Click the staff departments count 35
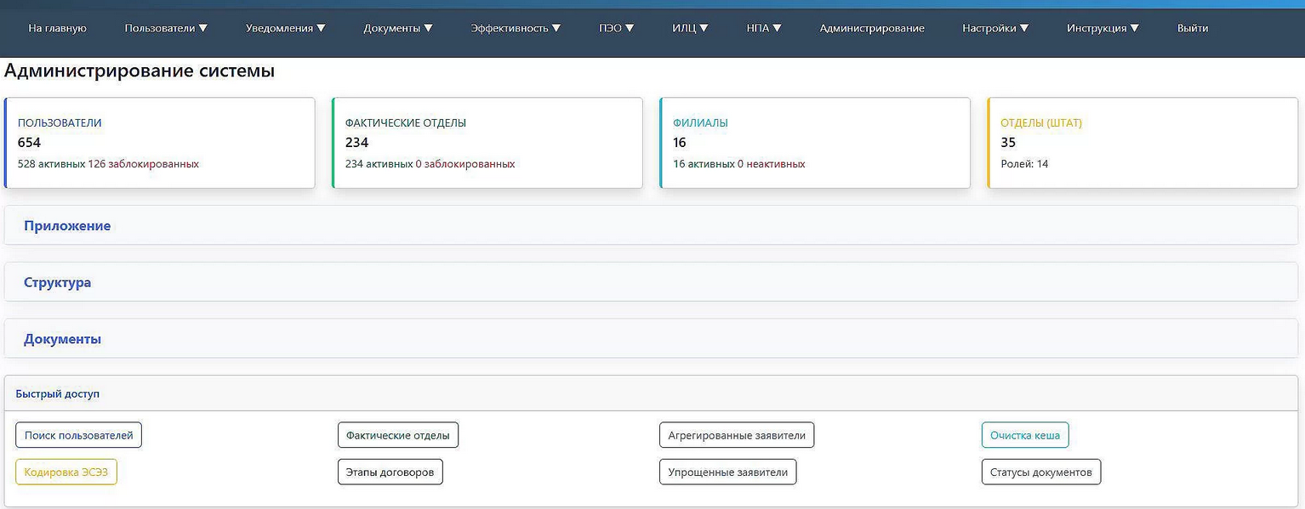The image size is (1305, 509). coord(1008,143)
